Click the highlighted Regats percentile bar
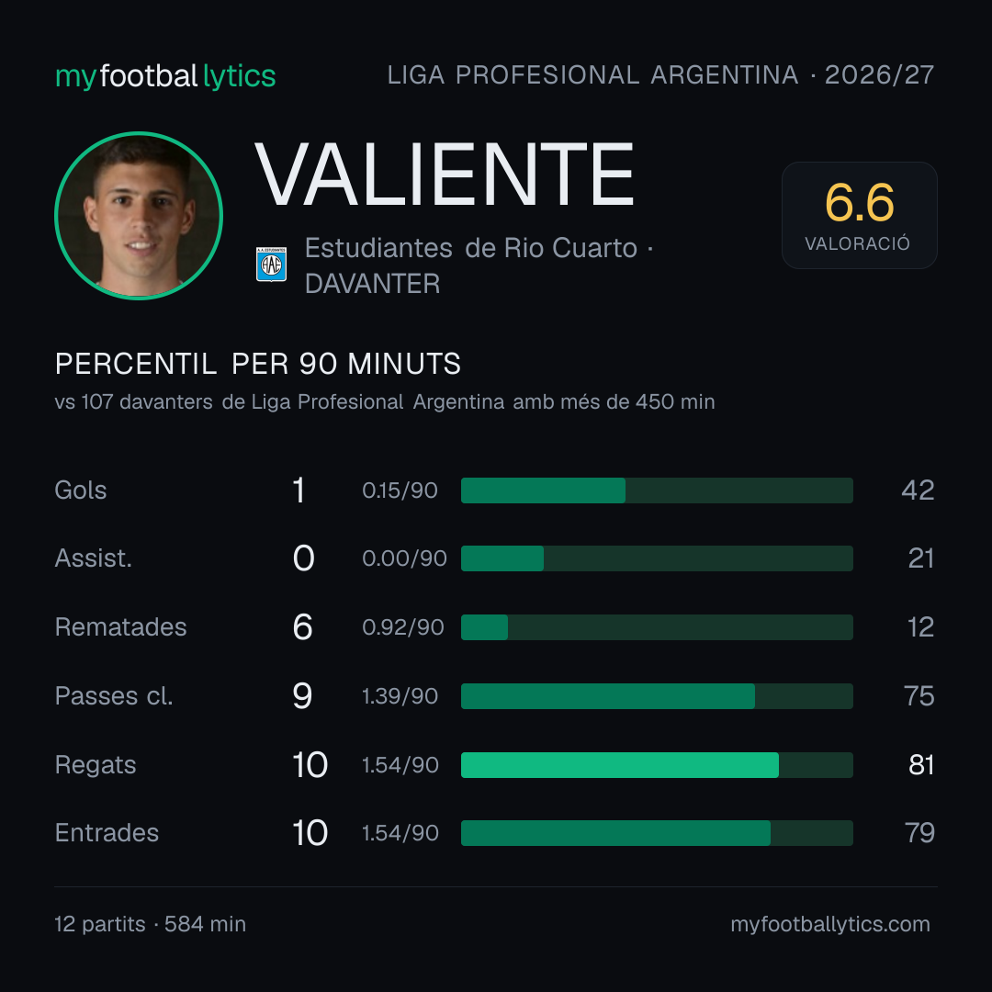Screen dimensions: 992x992 (657, 765)
